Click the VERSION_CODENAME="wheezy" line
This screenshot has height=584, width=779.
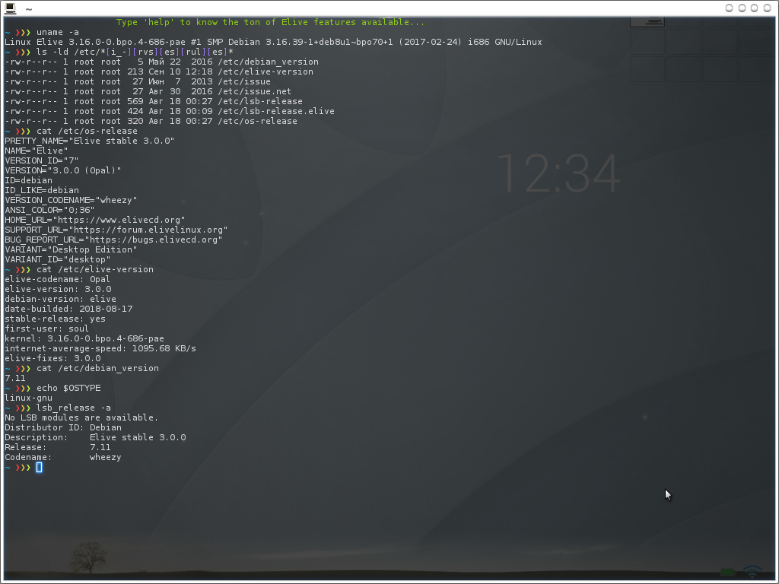pos(71,201)
